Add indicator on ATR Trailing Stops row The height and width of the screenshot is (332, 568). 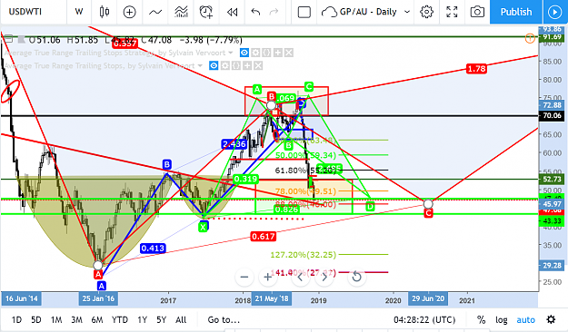[247, 66]
